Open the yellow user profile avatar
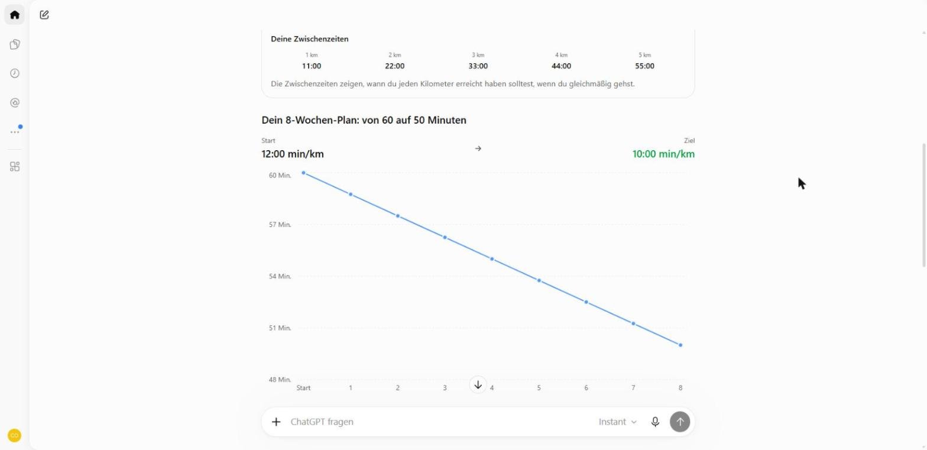927x450 pixels. pyautogui.click(x=14, y=436)
